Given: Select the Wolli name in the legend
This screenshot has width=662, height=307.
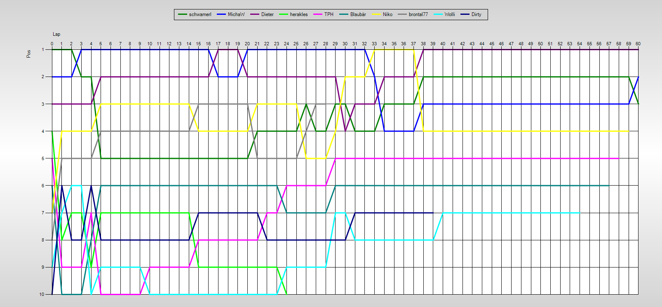Looking at the screenshot, I should click(x=450, y=14).
